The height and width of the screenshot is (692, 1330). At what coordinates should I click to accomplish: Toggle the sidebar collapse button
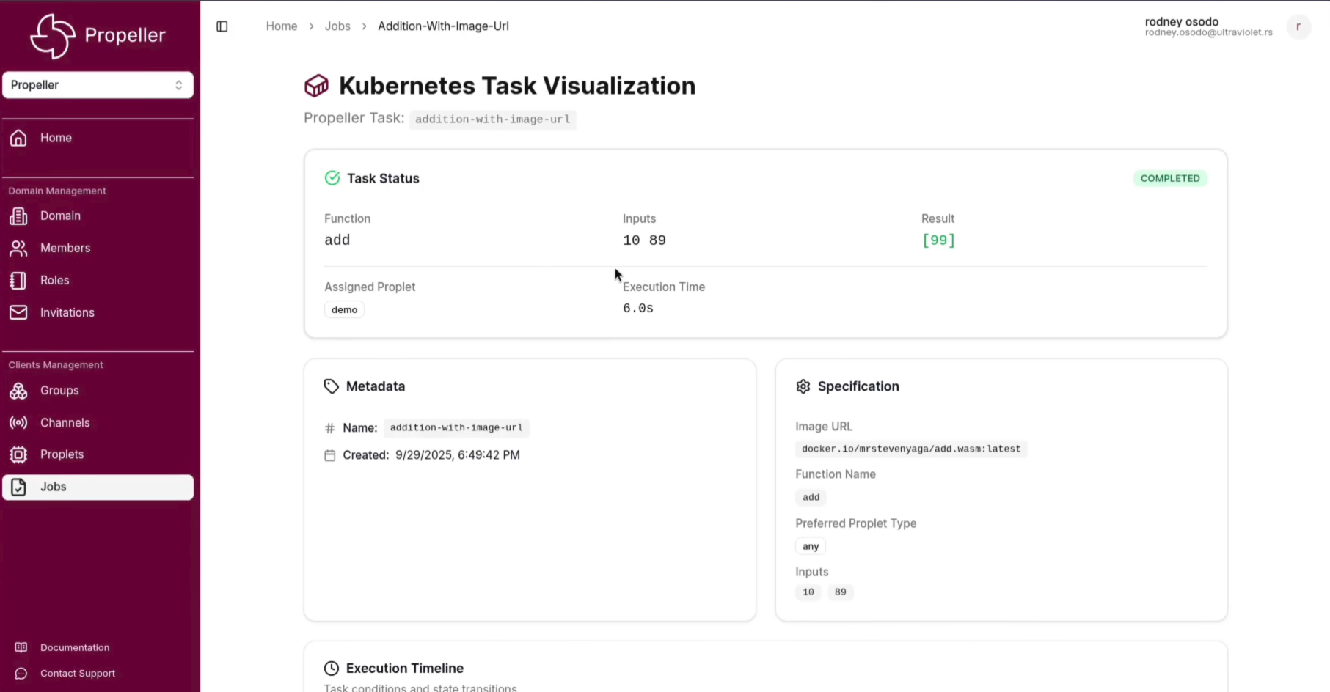pos(222,26)
